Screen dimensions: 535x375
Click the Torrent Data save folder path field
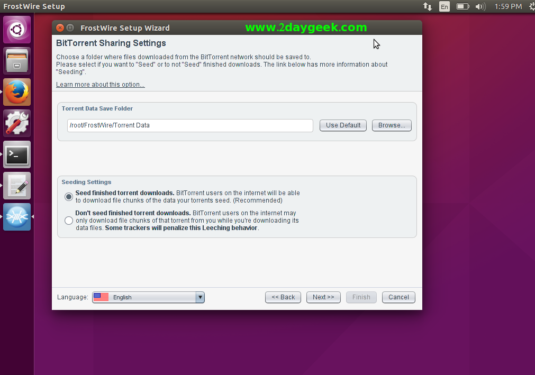pos(190,125)
